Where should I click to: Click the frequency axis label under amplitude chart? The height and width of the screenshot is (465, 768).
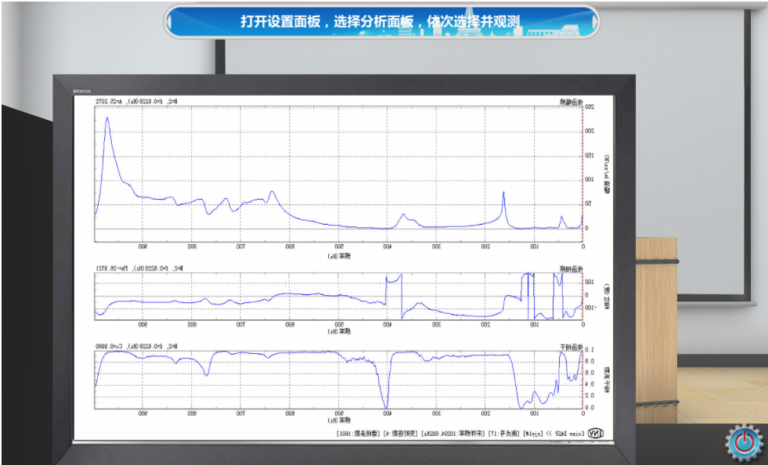(338, 255)
